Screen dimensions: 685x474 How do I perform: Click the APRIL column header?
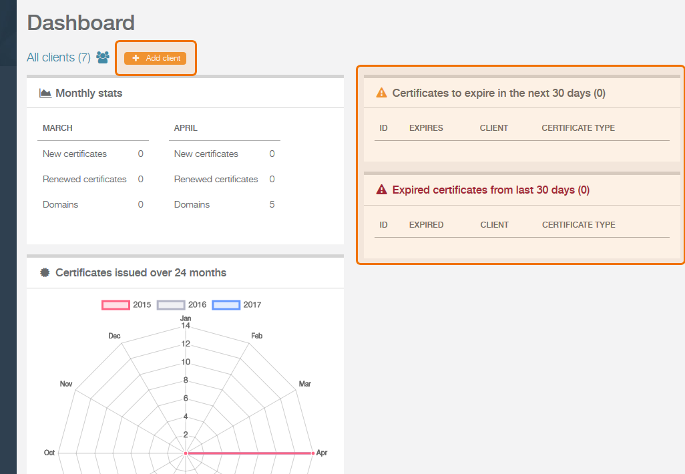(x=186, y=128)
